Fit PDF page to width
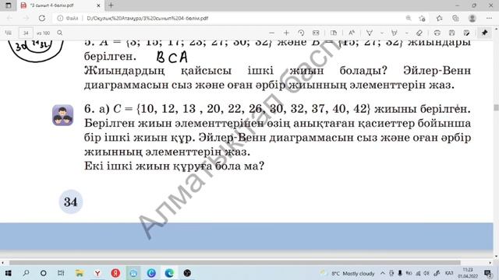Image resolution: width=499 pixels, height=280 pixels. 316,33
